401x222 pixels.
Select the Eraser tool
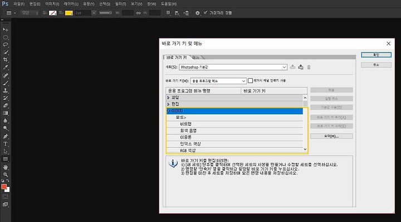(6, 105)
